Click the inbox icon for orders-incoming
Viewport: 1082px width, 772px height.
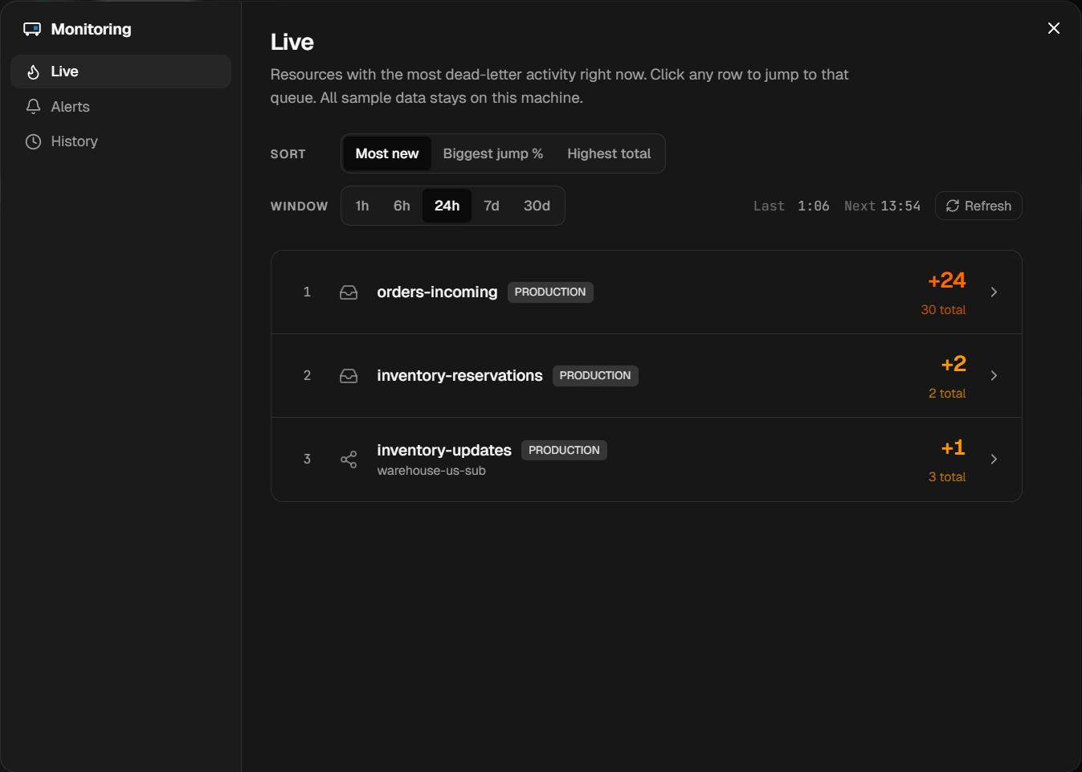coord(349,292)
